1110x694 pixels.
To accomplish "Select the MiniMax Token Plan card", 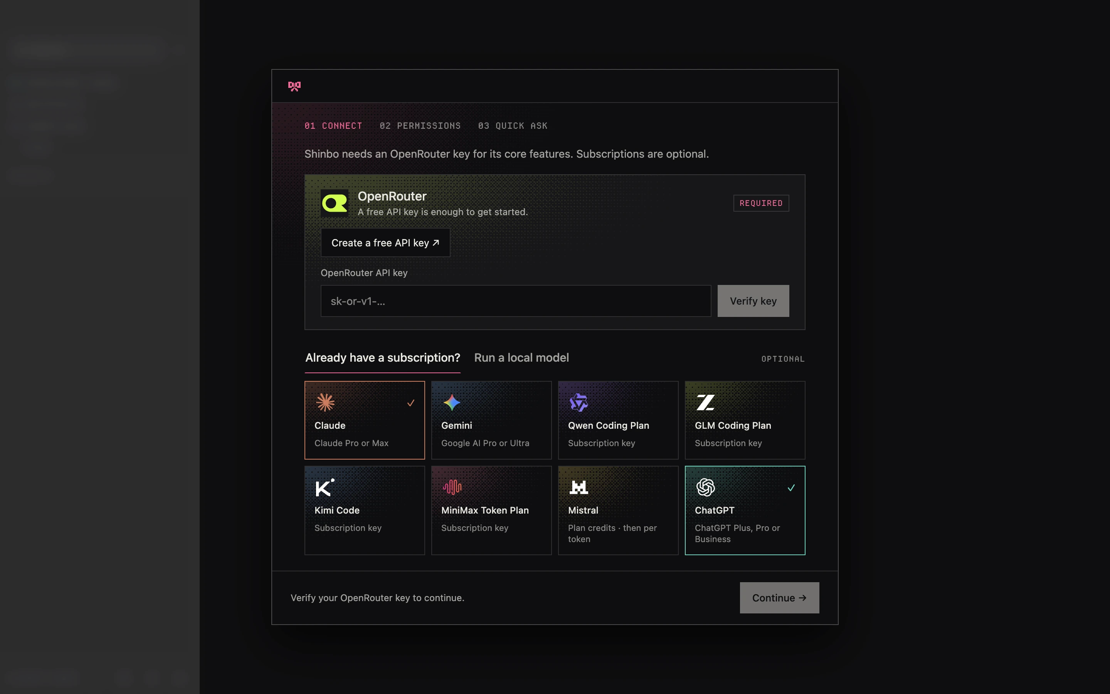I will coord(491,510).
